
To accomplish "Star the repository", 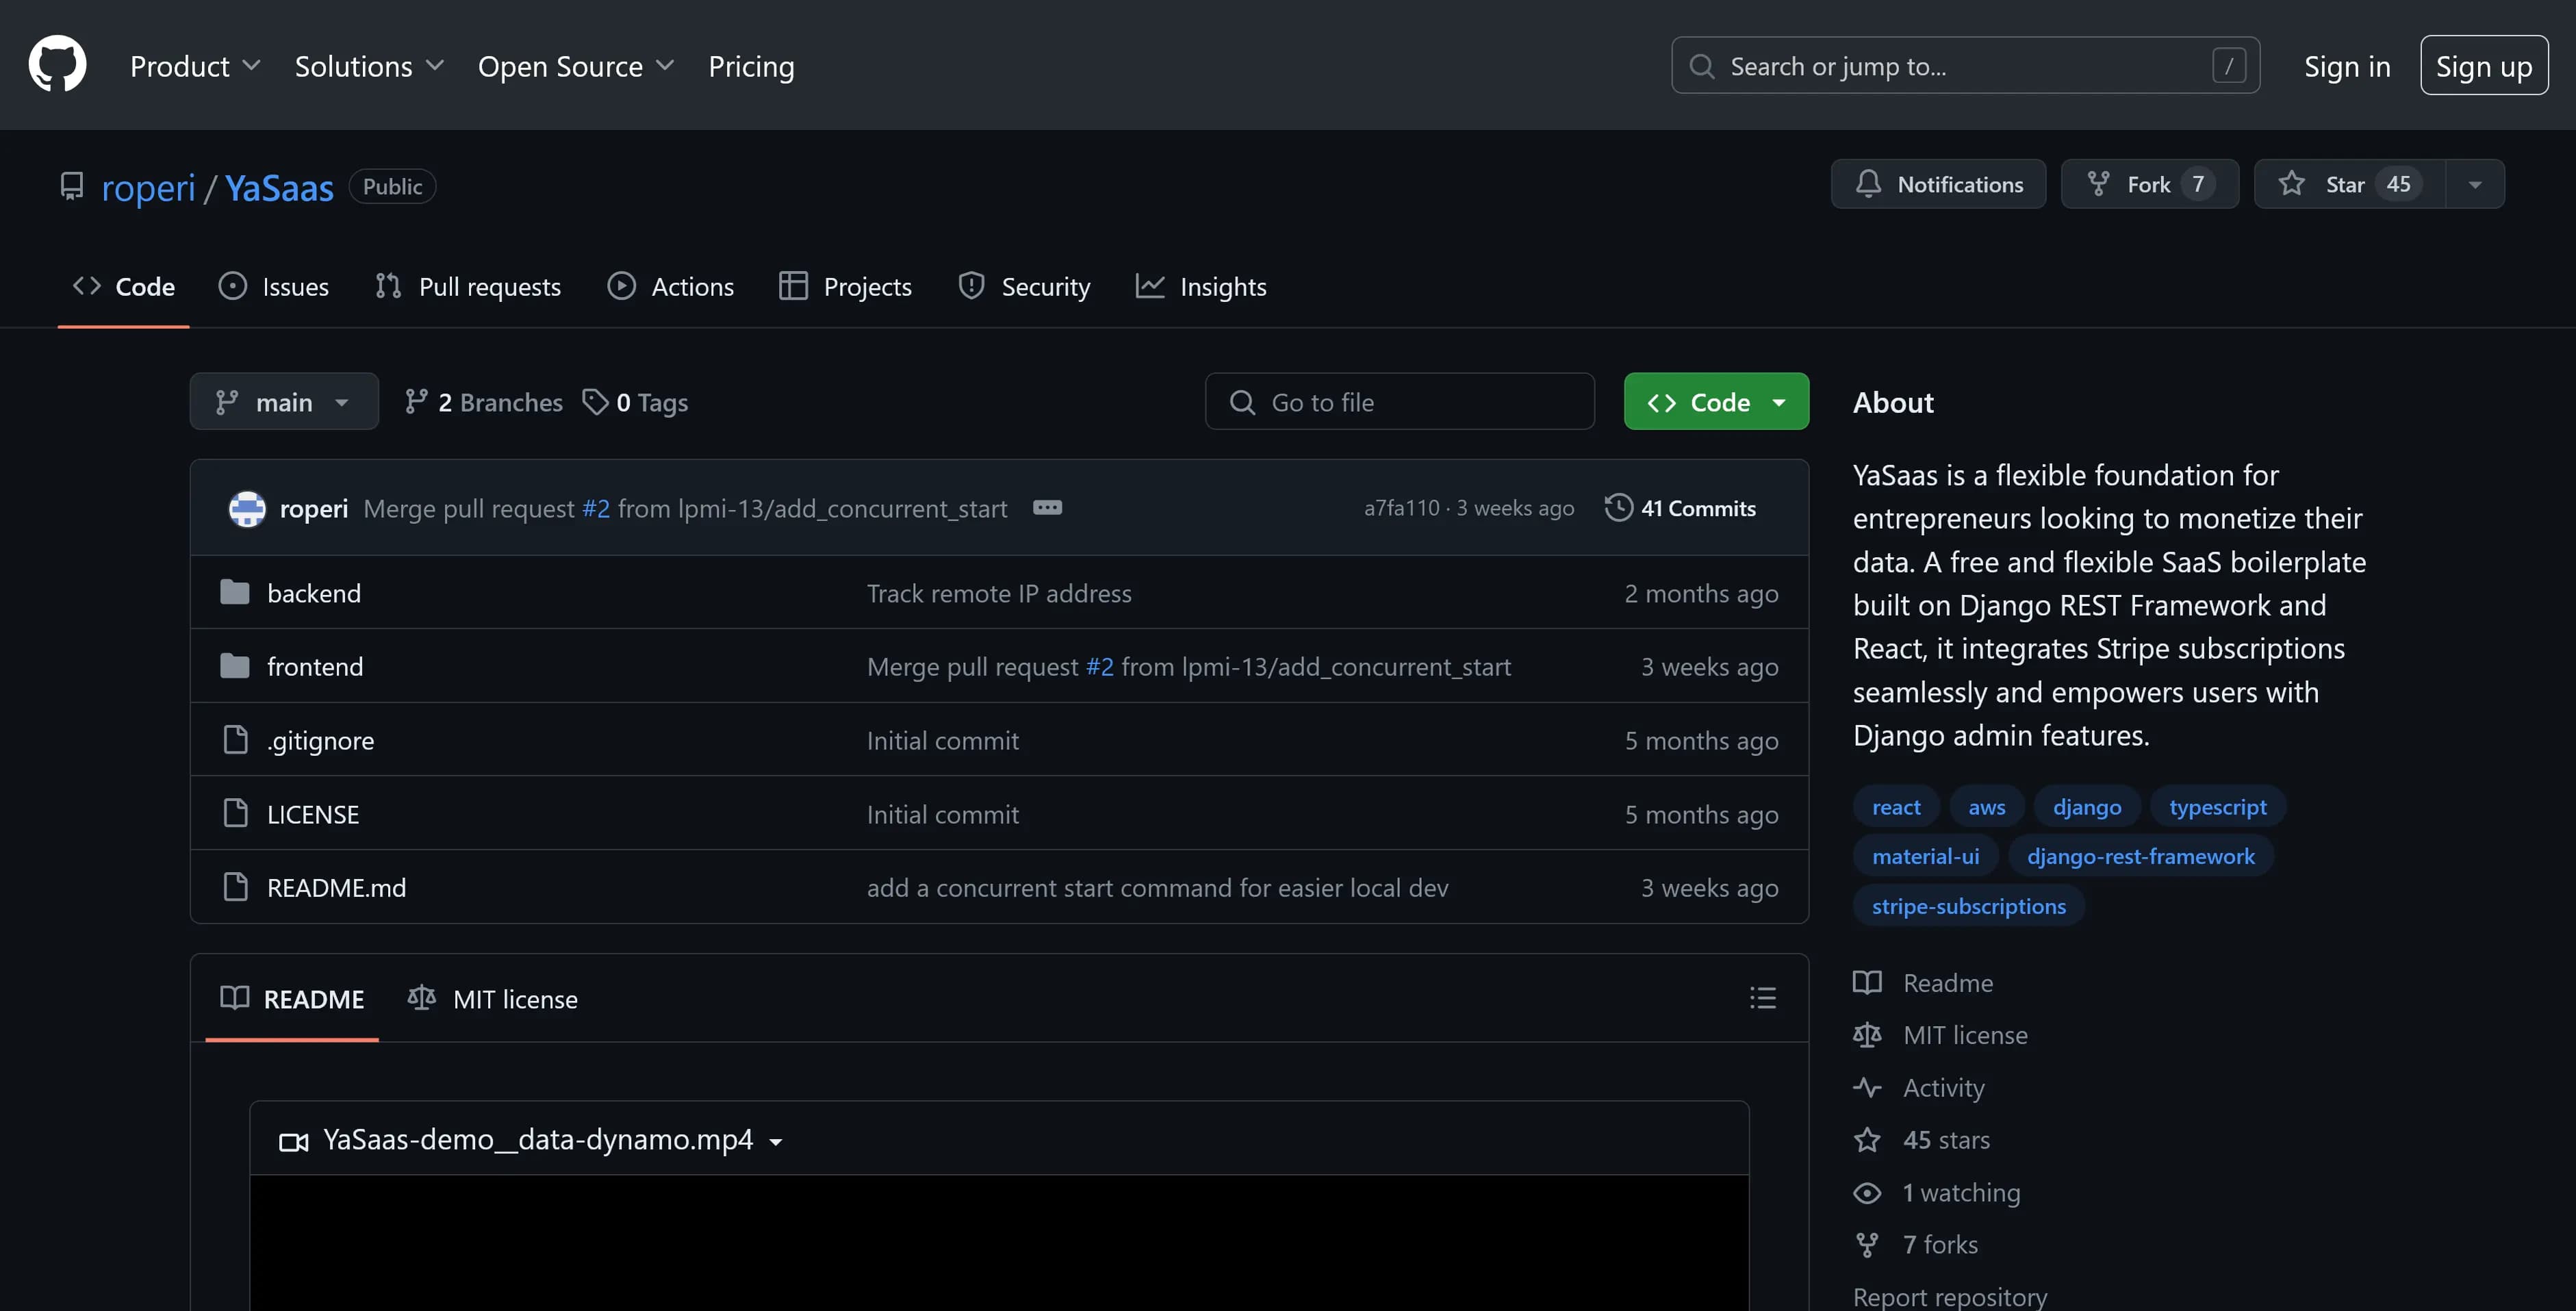I will click(x=2349, y=184).
